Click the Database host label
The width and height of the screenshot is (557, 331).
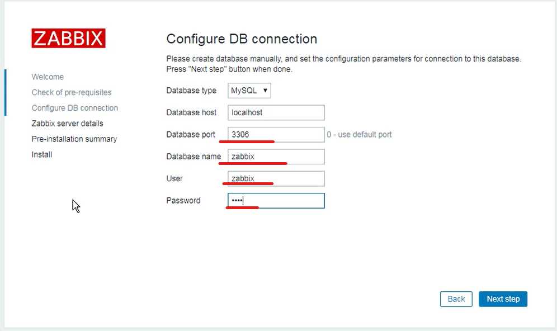191,112
